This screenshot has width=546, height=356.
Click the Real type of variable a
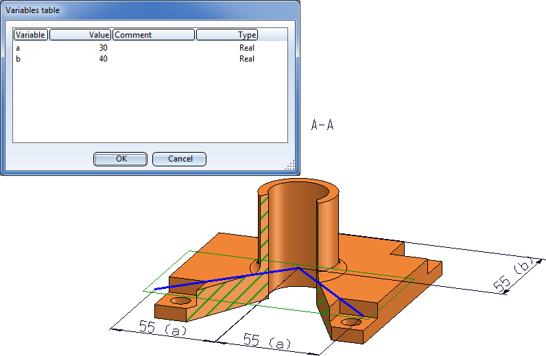(247, 48)
